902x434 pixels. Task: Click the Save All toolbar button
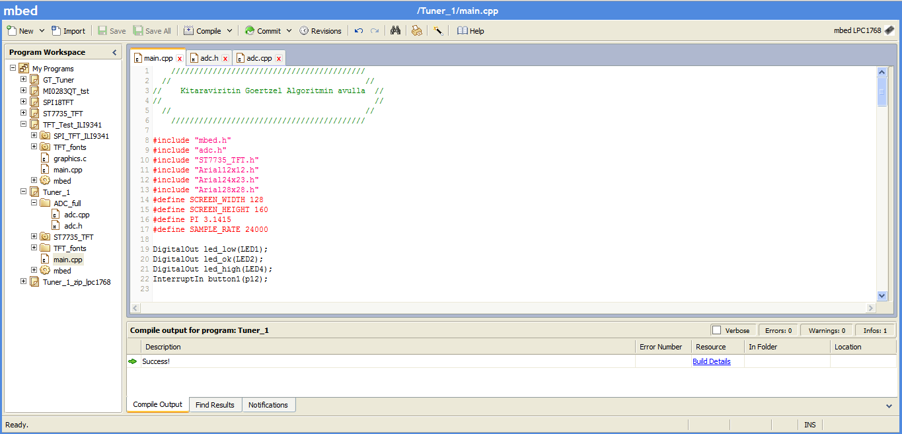pyautogui.click(x=152, y=30)
